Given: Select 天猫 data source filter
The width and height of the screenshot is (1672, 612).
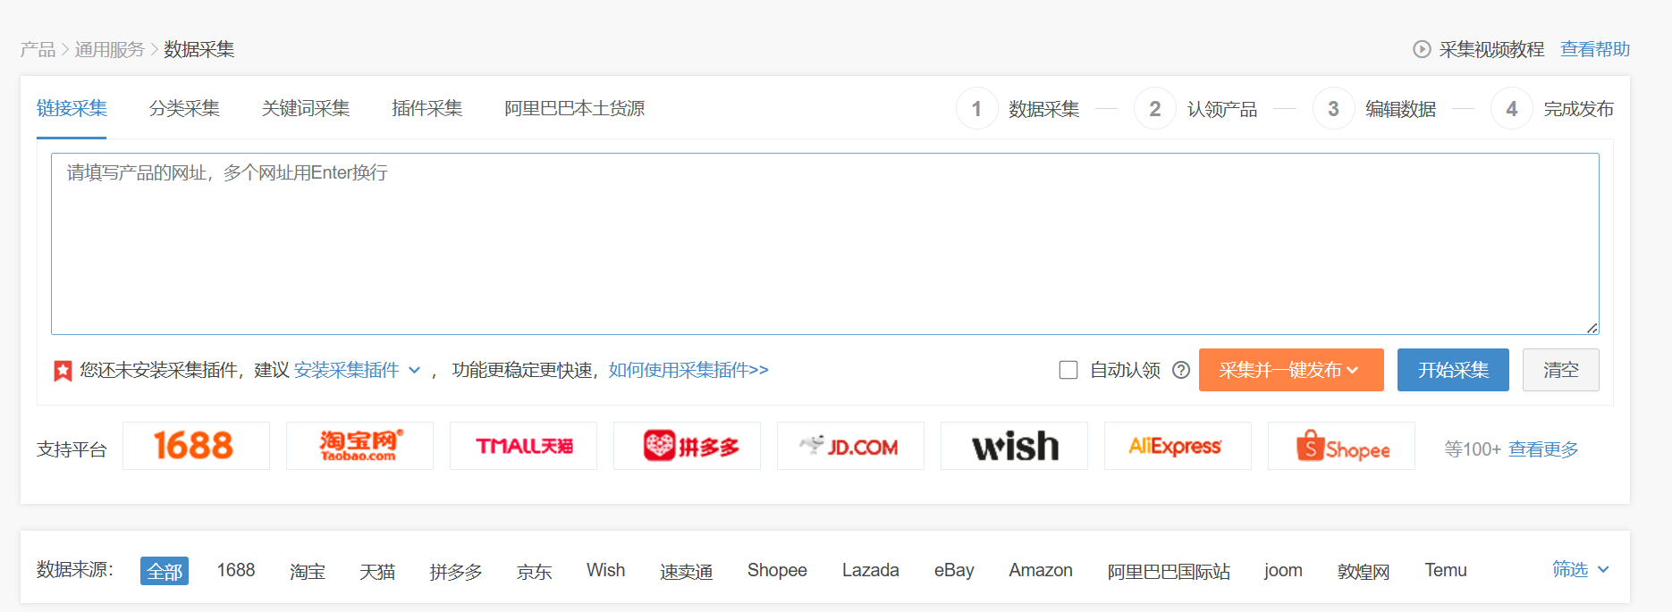Looking at the screenshot, I should coord(377,571).
